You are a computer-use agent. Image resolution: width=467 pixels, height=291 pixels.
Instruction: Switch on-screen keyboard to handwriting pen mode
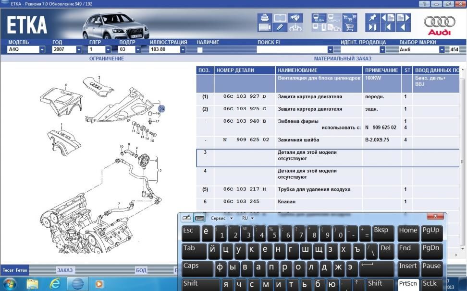click(x=186, y=218)
